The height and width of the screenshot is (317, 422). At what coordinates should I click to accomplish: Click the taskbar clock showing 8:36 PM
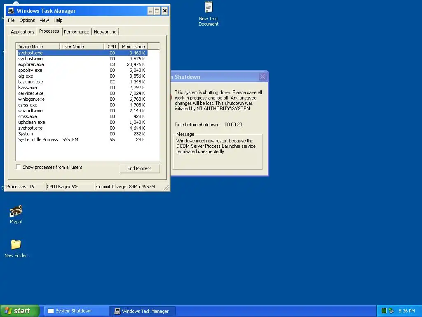(x=406, y=311)
